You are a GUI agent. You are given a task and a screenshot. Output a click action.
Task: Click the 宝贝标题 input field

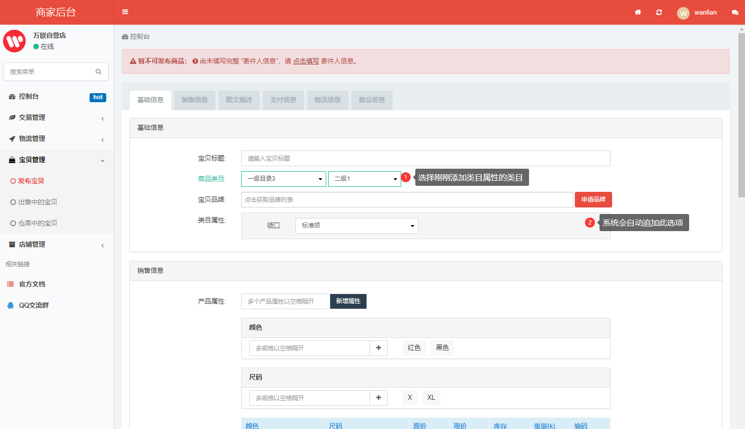(425, 159)
